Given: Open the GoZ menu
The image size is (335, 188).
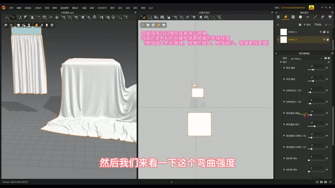Looking at the screenshot, I should pyautogui.click(x=151, y=8).
